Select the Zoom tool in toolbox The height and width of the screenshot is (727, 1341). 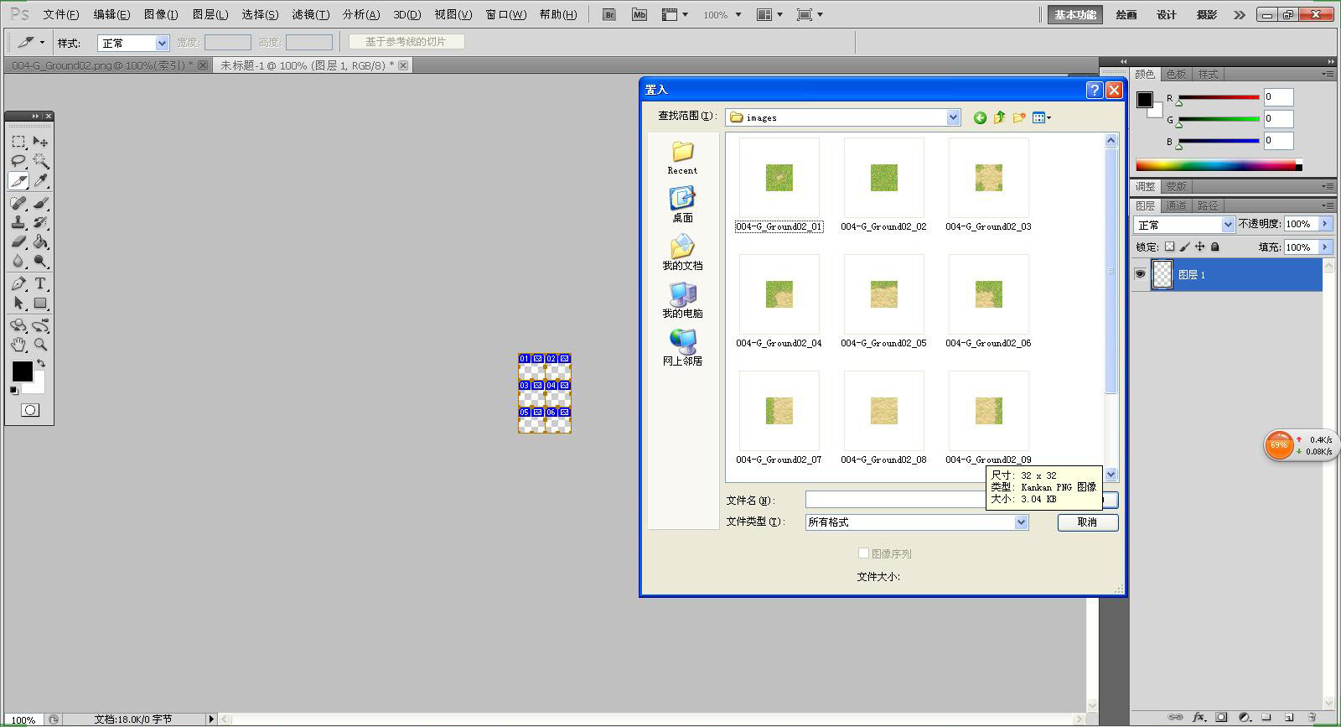[x=40, y=344]
